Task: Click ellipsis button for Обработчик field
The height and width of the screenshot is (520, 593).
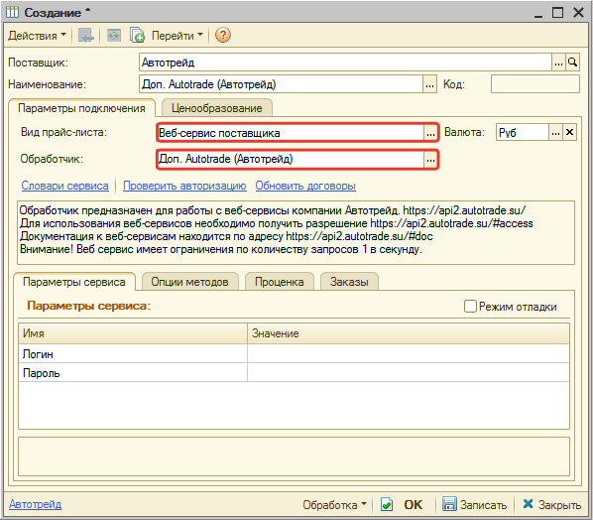Action: [x=430, y=160]
